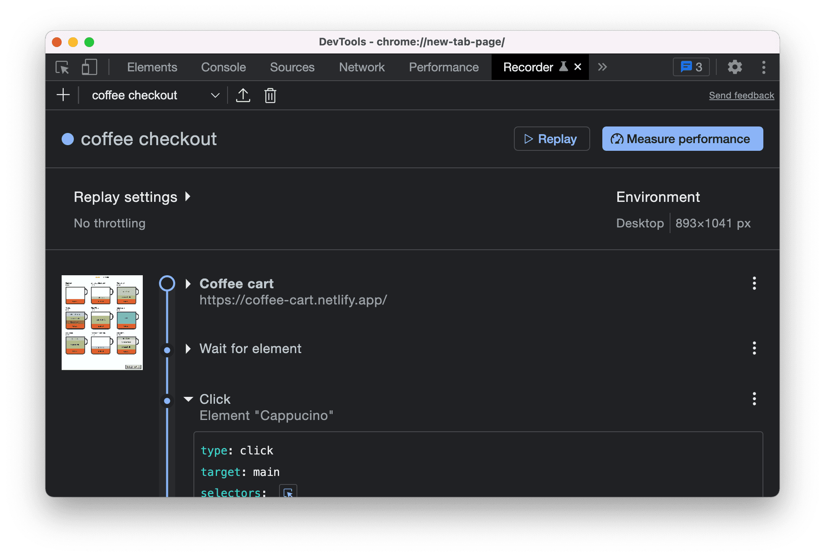825x557 pixels.
Task: Select the Elements tab
Action: 151,67
